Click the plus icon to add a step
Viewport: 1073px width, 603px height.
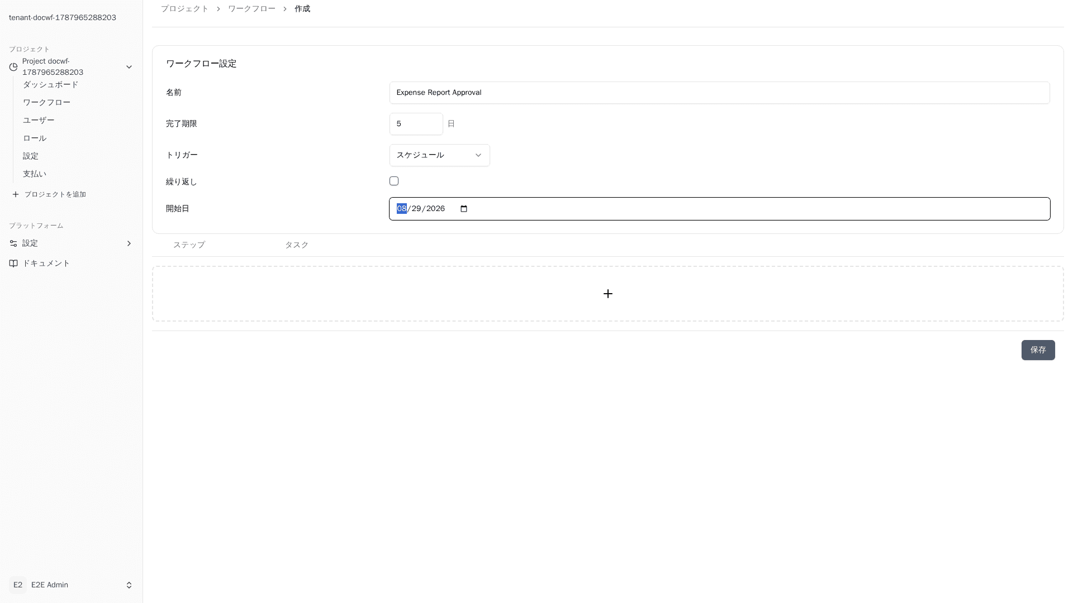pyautogui.click(x=608, y=294)
